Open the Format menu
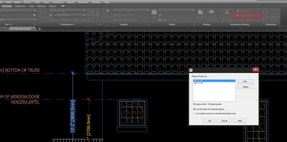Viewport: 287px width, 142px height. pos(27,3)
